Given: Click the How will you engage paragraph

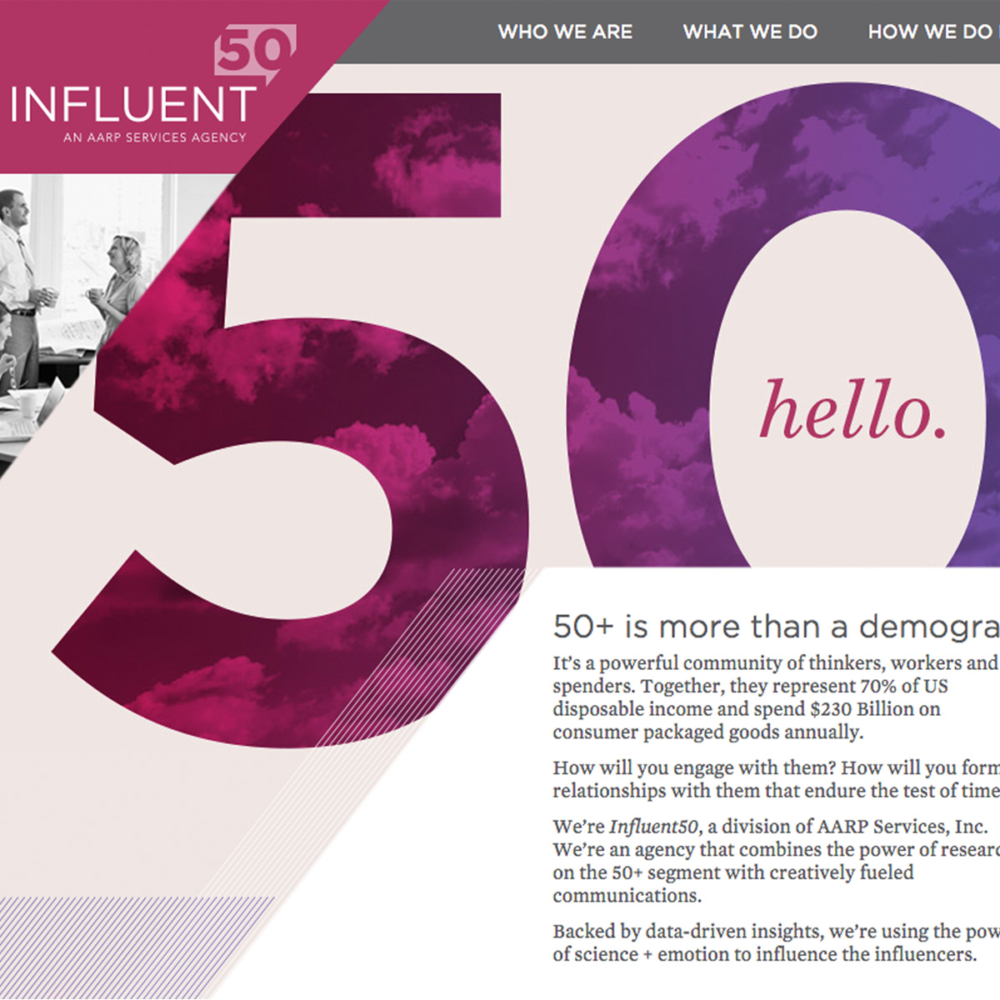Looking at the screenshot, I should 776,779.
